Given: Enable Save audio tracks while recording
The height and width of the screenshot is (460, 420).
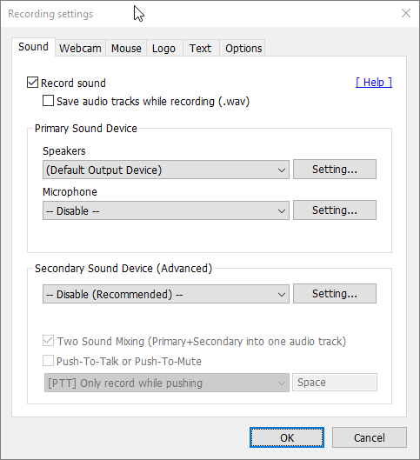Looking at the screenshot, I should (x=48, y=101).
